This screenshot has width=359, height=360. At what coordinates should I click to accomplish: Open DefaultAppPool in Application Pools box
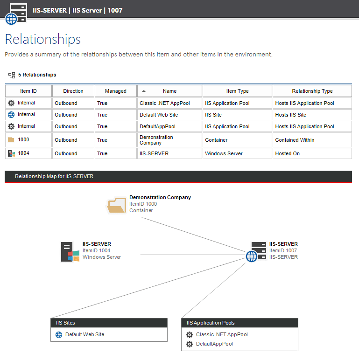(214, 344)
